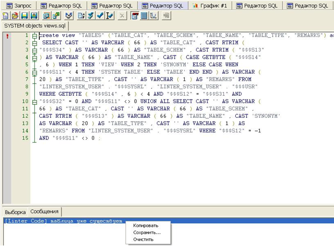The width and height of the screenshot is (334, 246).
Task: Select Сохранить... in the context menu
Action: pyautogui.click(x=147, y=233)
